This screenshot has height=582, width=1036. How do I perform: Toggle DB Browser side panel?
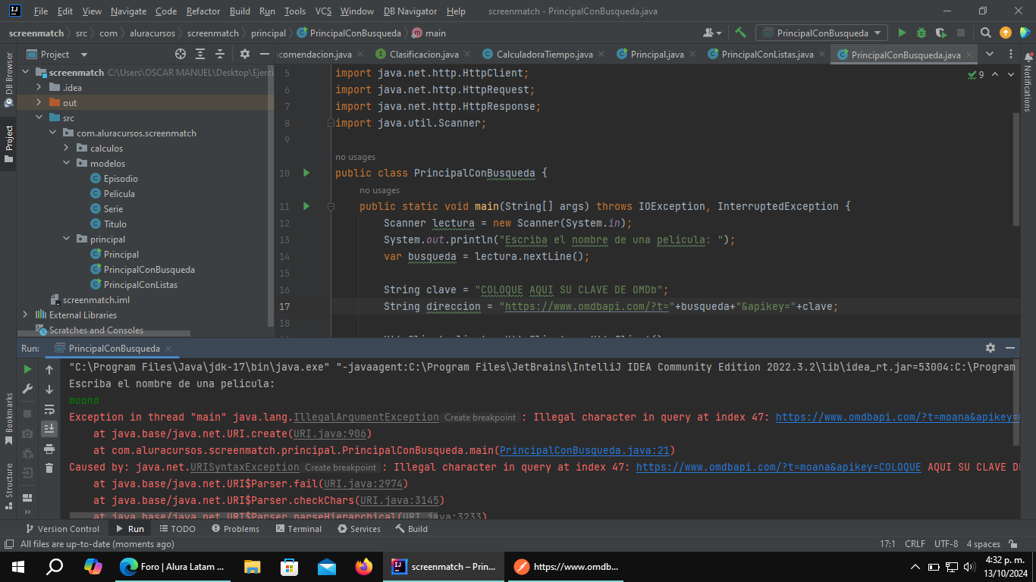(x=8, y=80)
